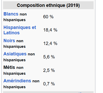Click the partially visible blue link at bottom
103x93 pixels.
pyautogui.click(x=80, y=92)
